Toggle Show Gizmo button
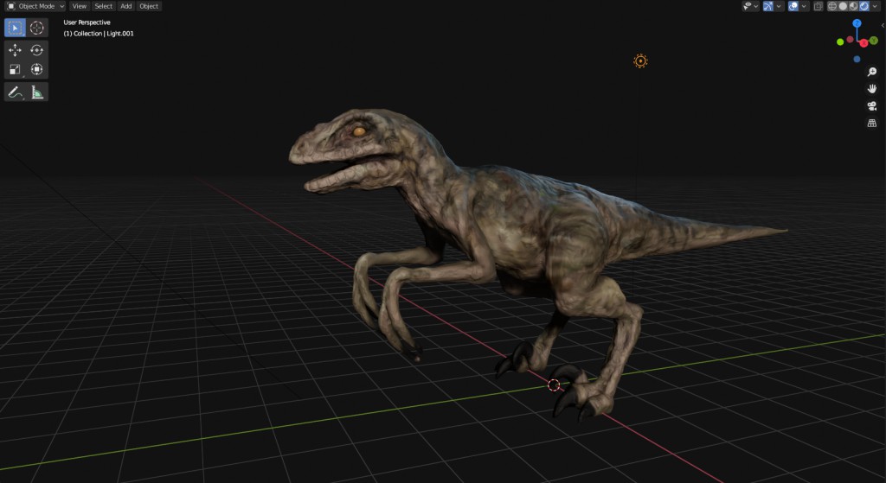This screenshot has height=483, width=886. (x=767, y=6)
